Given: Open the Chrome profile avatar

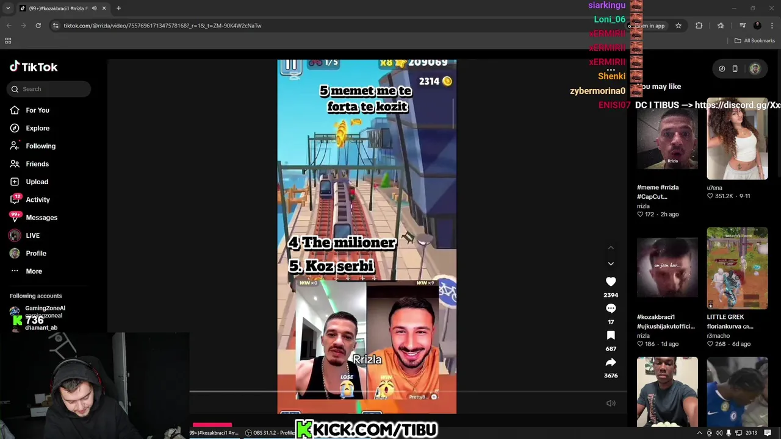Looking at the screenshot, I should pos(757,26).
